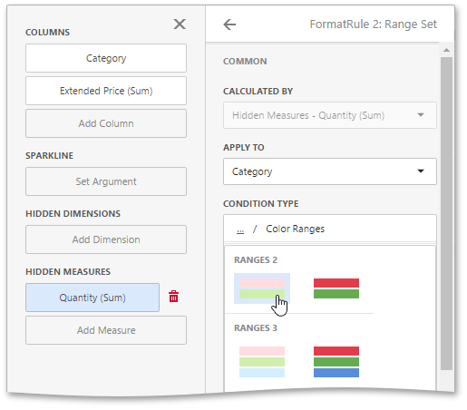Click Add Dimension placeholder
The height and width of the screenshot is (410, 467).
(x=106, y=239)
